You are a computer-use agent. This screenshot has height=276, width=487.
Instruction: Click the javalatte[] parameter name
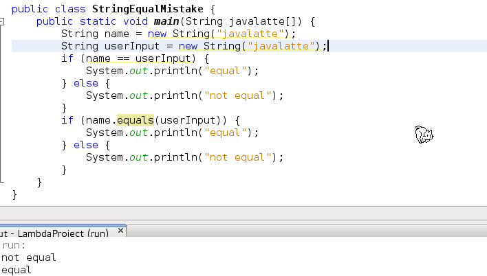click(263, 21)
